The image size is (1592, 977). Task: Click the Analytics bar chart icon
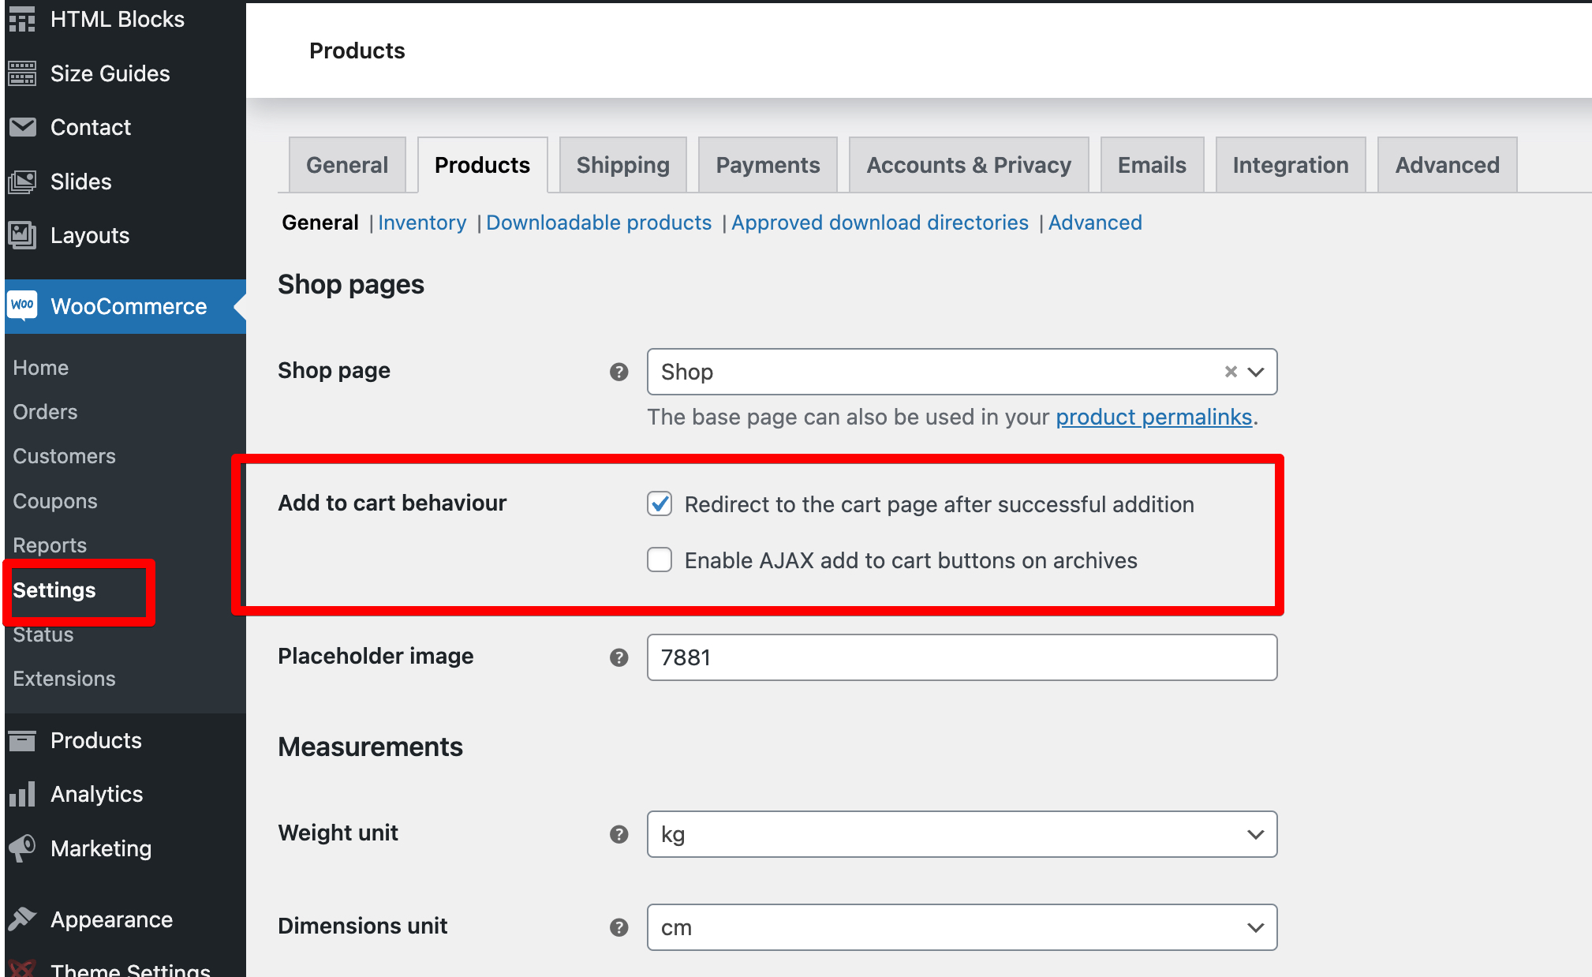click(x=22, y=794)
